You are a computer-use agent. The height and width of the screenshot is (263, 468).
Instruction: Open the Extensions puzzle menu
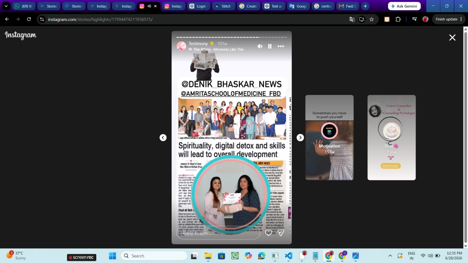click(398, 19)
